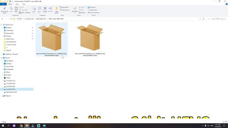Screen dimensions: 228x128
Task: Select Local Disk (C:) in navigation pane
Action: pos(11,81)
